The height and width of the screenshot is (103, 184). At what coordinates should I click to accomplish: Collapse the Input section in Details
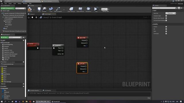(153, 11)
